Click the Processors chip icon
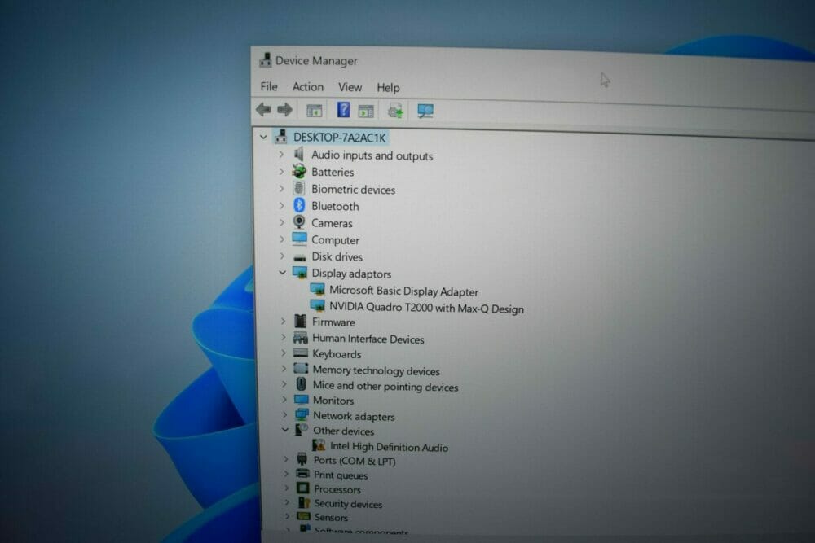This screenshot has width=815, height=543. pyautogui.click(x=302, y=488)
